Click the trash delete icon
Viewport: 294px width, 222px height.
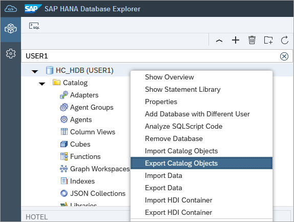point(252,40)
